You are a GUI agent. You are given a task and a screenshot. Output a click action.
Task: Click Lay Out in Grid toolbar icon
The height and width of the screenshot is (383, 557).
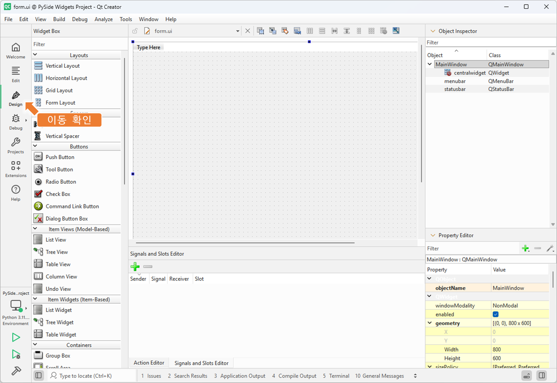point(372,31)
